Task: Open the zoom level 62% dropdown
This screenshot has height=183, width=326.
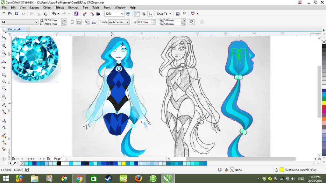Action: 122,14
